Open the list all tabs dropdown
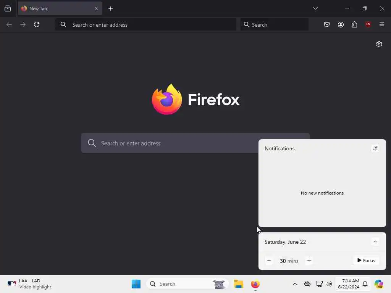 315,8
